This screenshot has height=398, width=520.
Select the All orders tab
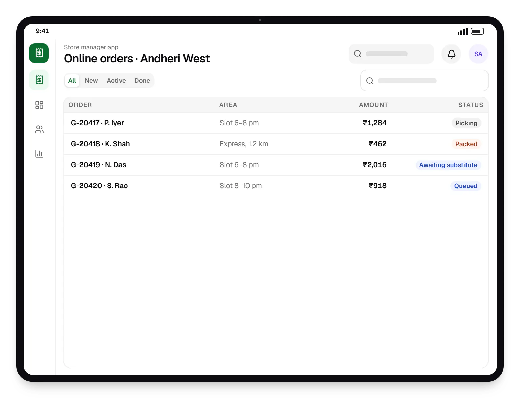click(x=72, y=81)
